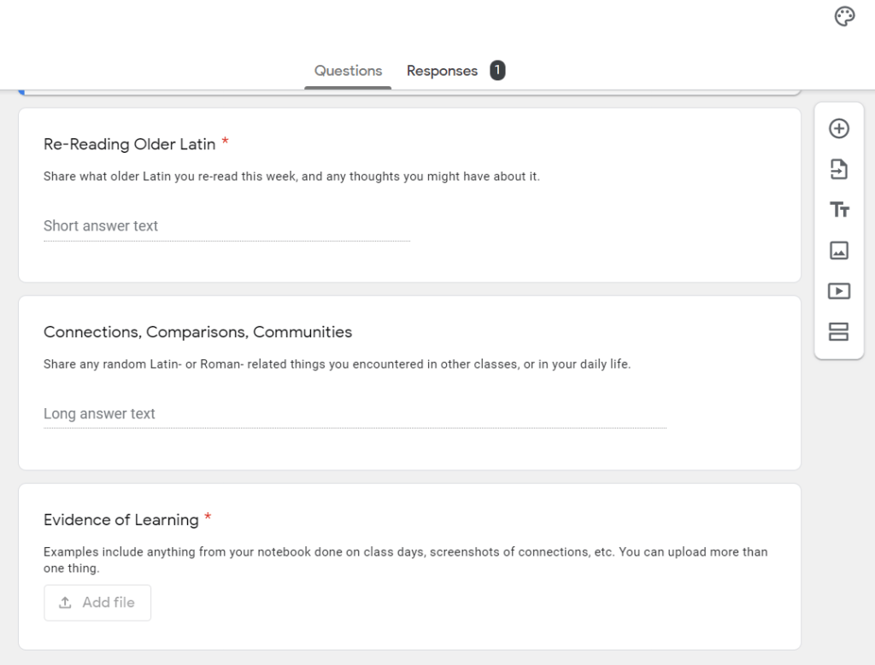
Task: Select the Re-Reading Older Latin question title
Action: click(130, 144)
